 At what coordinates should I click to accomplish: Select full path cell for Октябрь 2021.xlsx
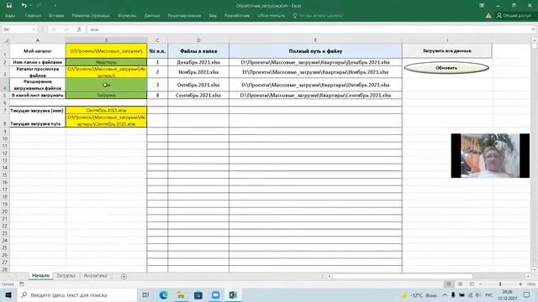(315, 85)
